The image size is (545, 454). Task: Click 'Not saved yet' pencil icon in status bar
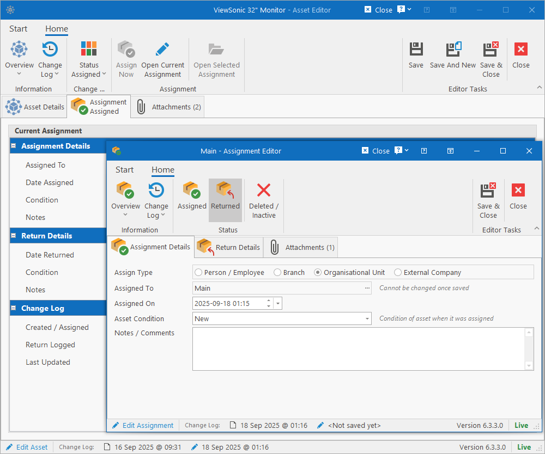click(320, 425)
